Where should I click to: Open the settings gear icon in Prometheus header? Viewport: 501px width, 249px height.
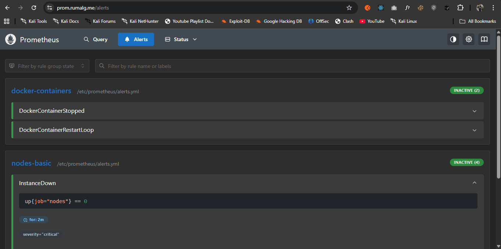469,39
